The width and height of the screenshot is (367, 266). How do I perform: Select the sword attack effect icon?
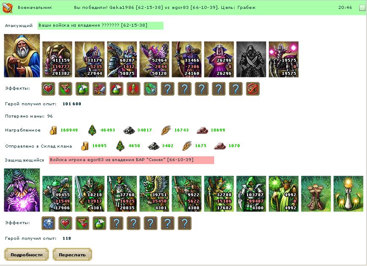click(x=99, y=89)
